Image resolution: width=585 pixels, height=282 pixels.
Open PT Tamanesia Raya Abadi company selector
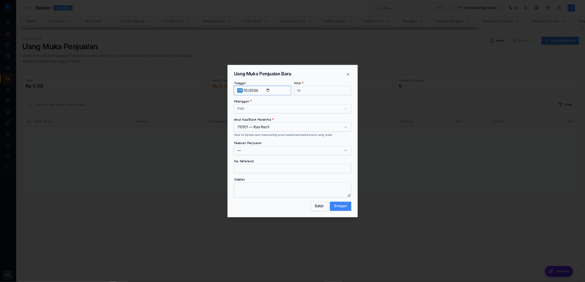click(x=476, y=8)
